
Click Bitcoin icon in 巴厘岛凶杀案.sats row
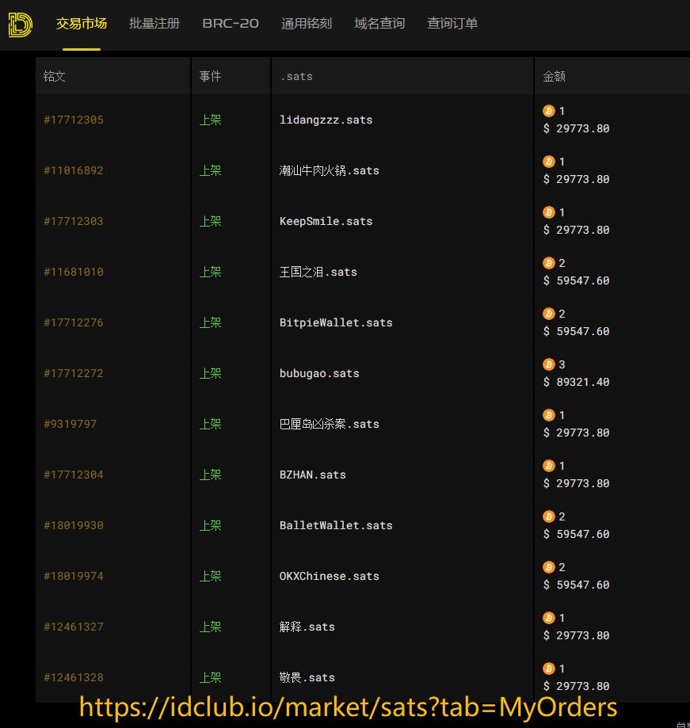pos(549,414)
